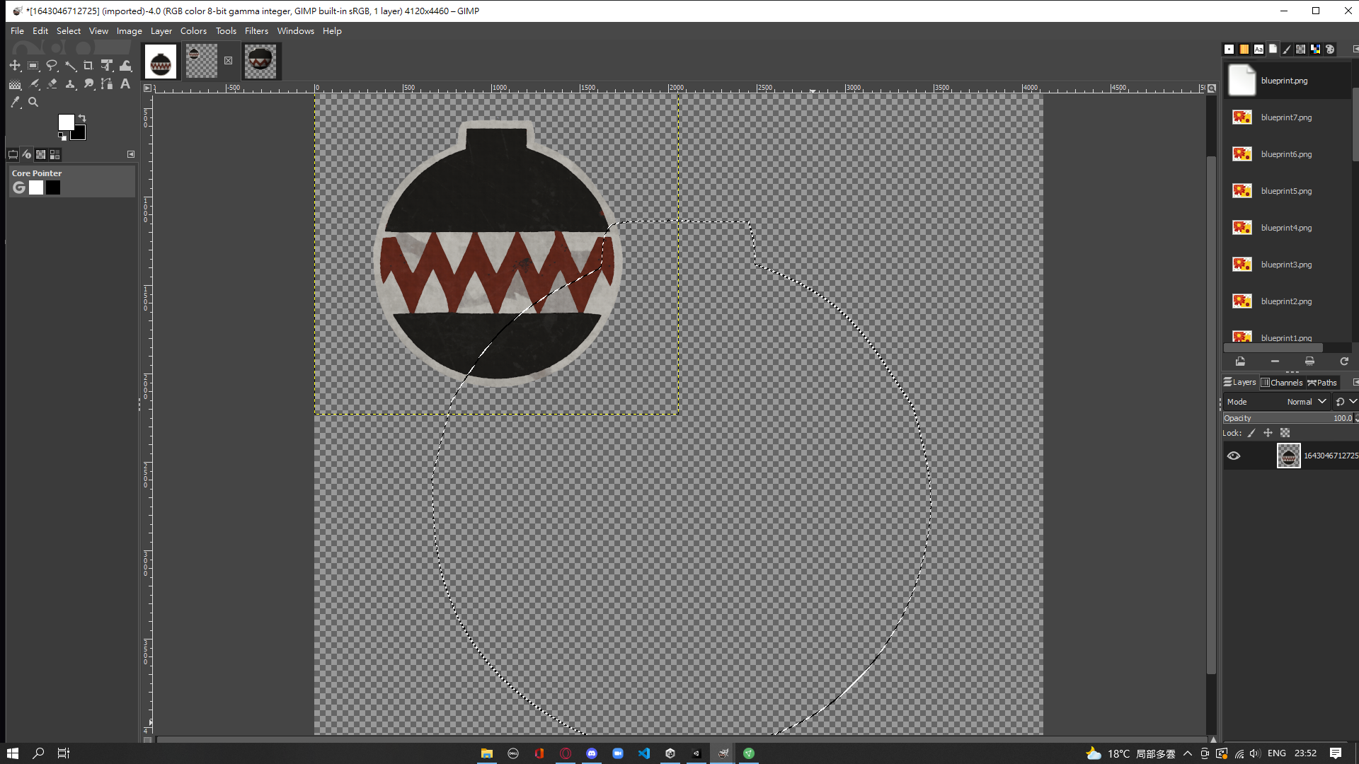Expand the layer mode group switcher arrow
Viewport: 1359px width, 764px height.
(1353, 402)
